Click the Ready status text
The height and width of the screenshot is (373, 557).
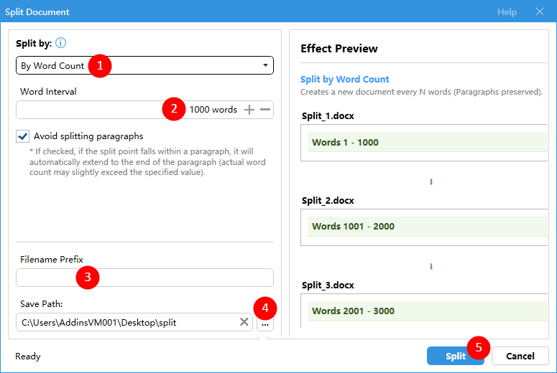28,356
